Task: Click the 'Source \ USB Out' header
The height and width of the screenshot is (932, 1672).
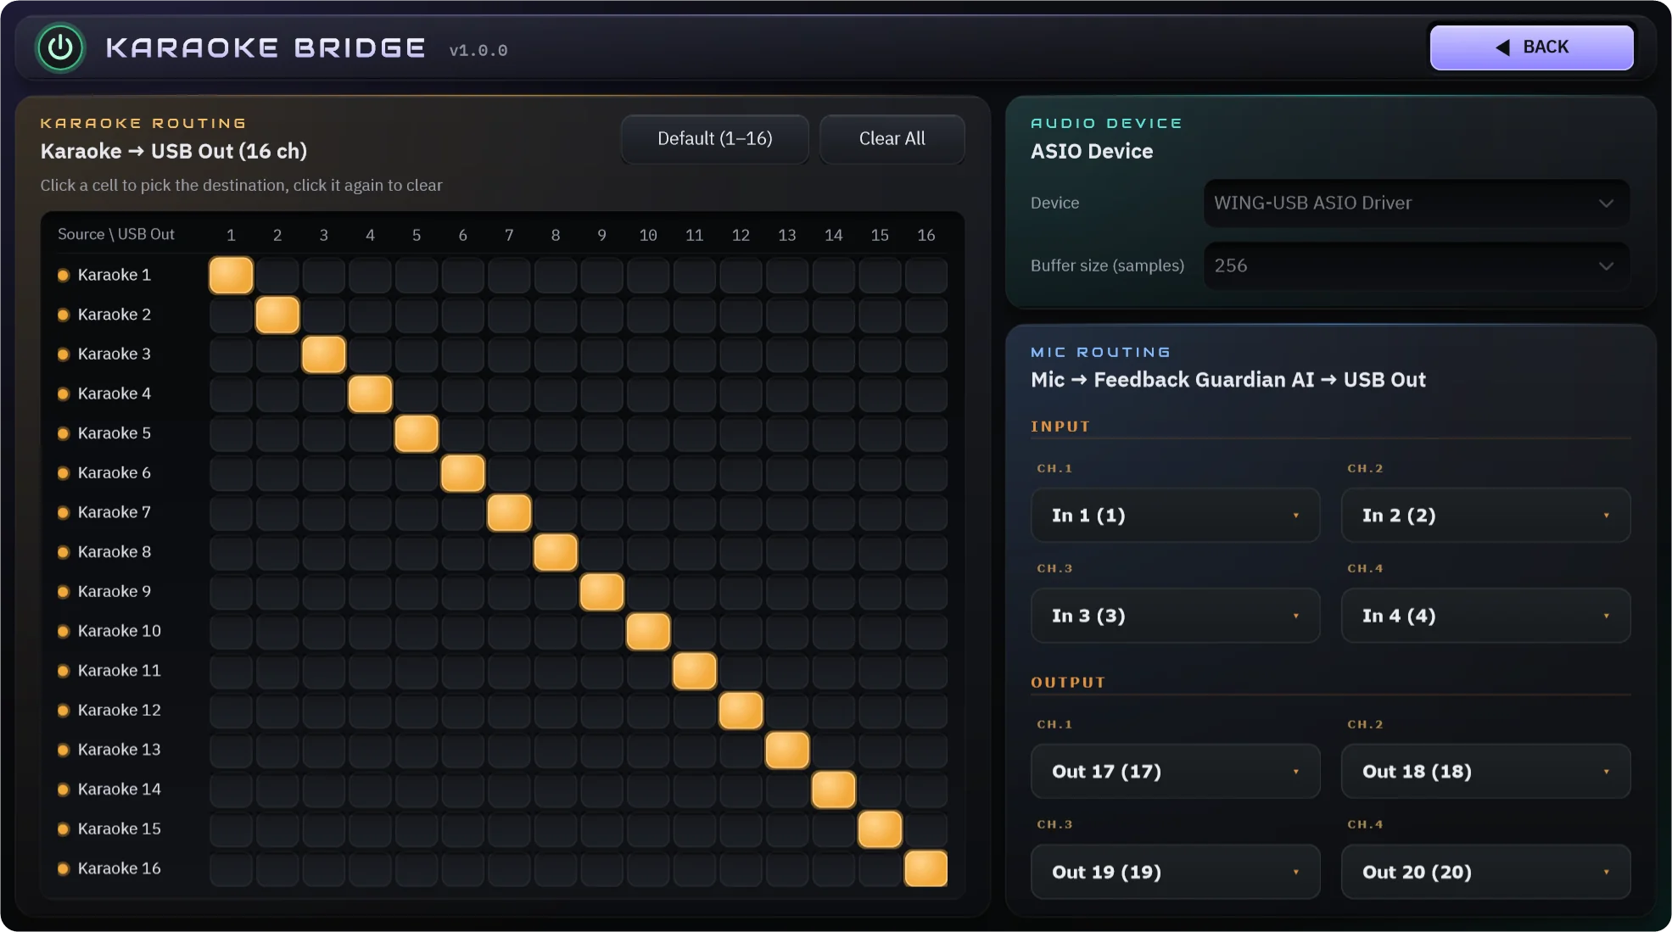Action: point(116,234)
